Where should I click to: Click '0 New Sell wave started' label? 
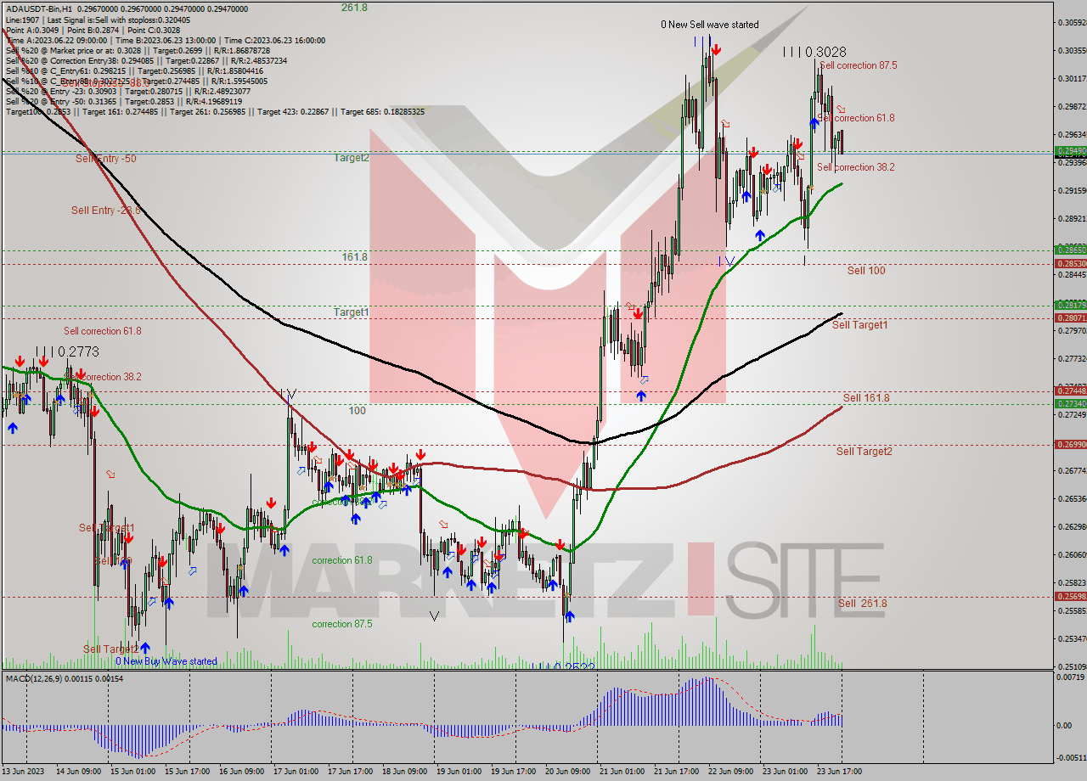point(710,25)
